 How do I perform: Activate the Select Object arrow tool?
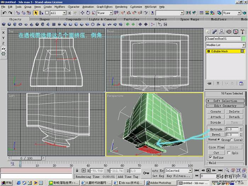[36, 13]
